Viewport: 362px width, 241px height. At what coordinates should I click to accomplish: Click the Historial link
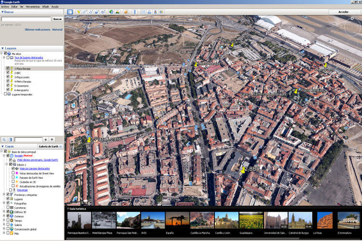click(x=57, y=29)
